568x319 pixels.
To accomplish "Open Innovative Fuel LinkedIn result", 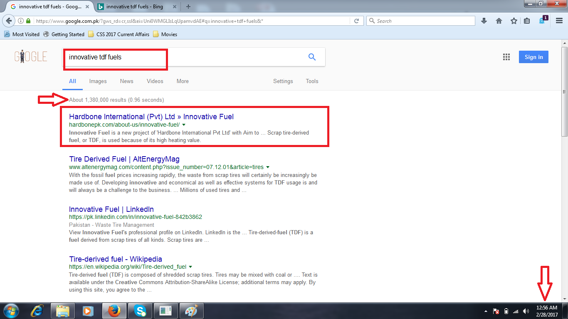I will [111, 209].
